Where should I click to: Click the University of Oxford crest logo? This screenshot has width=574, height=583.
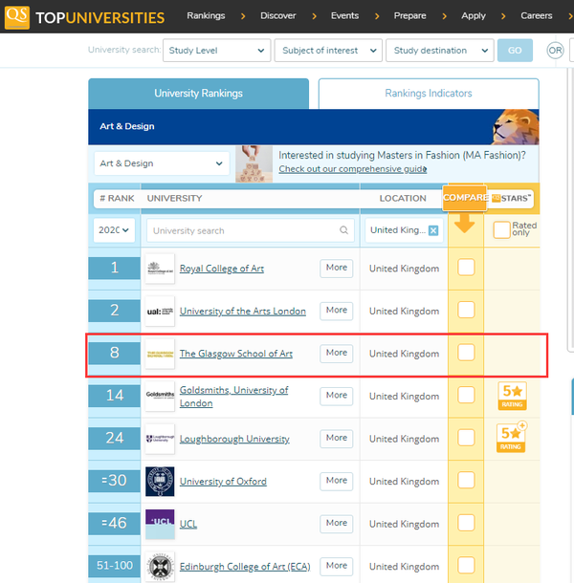160,482
